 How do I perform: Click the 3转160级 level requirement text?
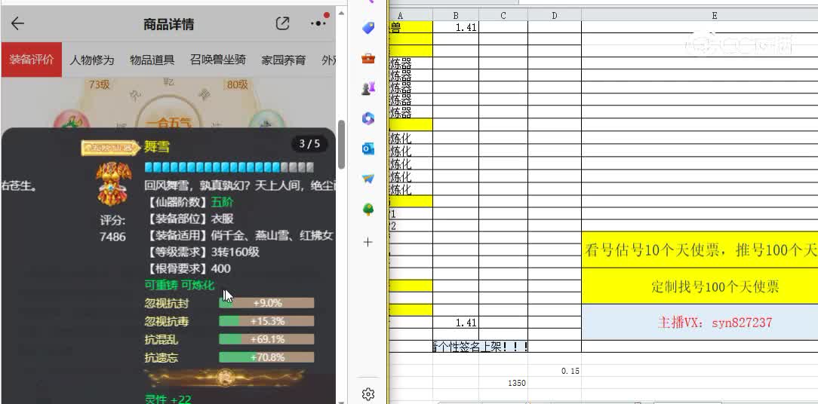[x=235, y=252]
